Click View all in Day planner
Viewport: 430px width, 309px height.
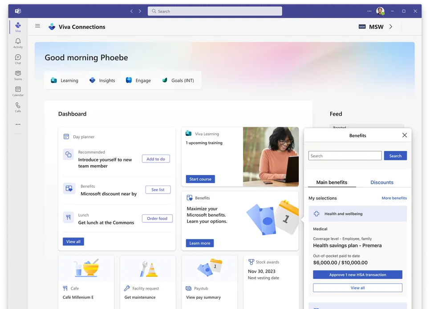[x=73, y=242]
